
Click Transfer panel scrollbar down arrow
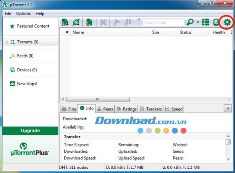(228, 159)
